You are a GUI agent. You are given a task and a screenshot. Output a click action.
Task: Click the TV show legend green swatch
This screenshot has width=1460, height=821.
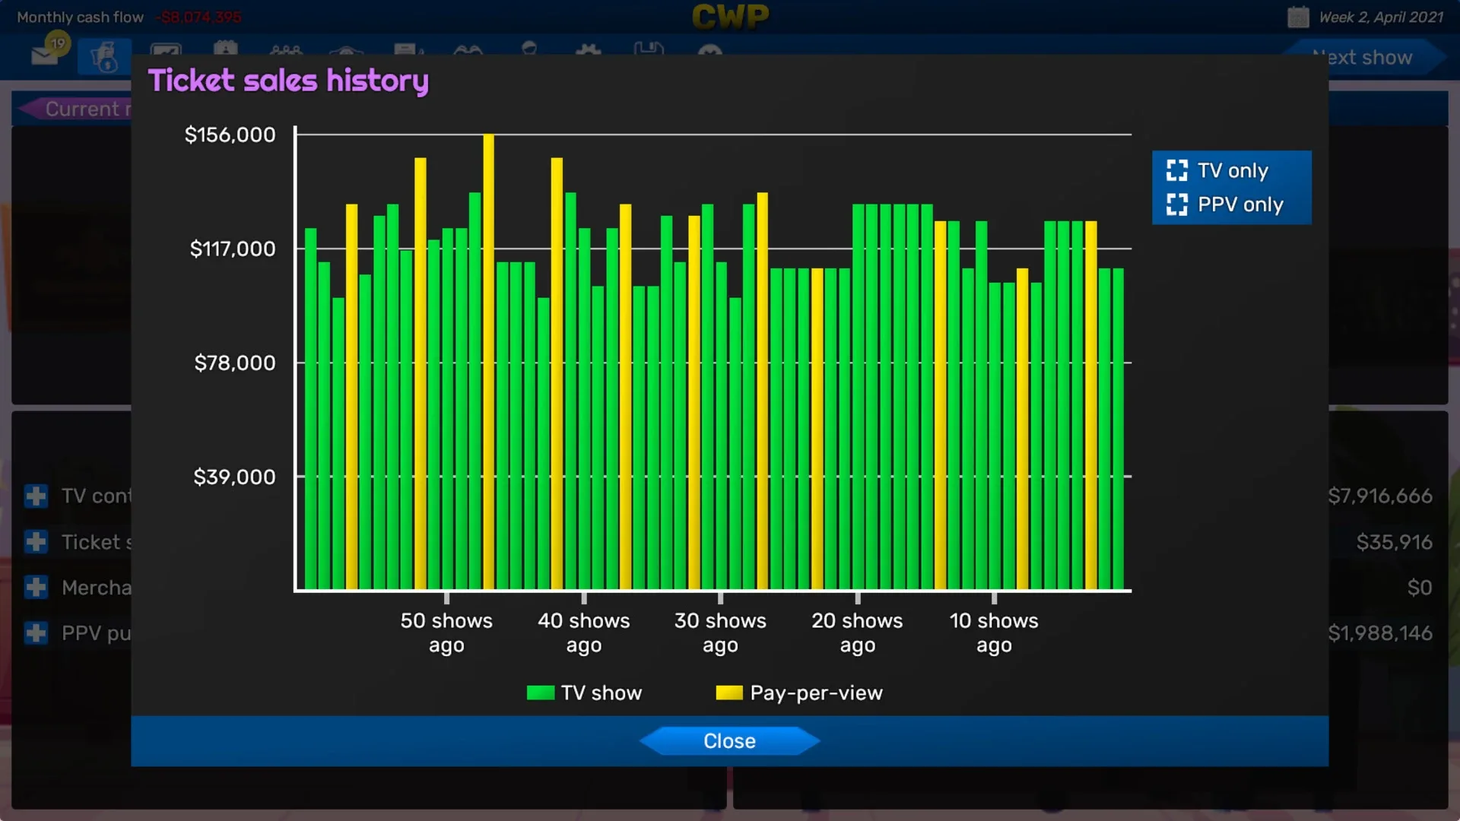coord(540,693)
